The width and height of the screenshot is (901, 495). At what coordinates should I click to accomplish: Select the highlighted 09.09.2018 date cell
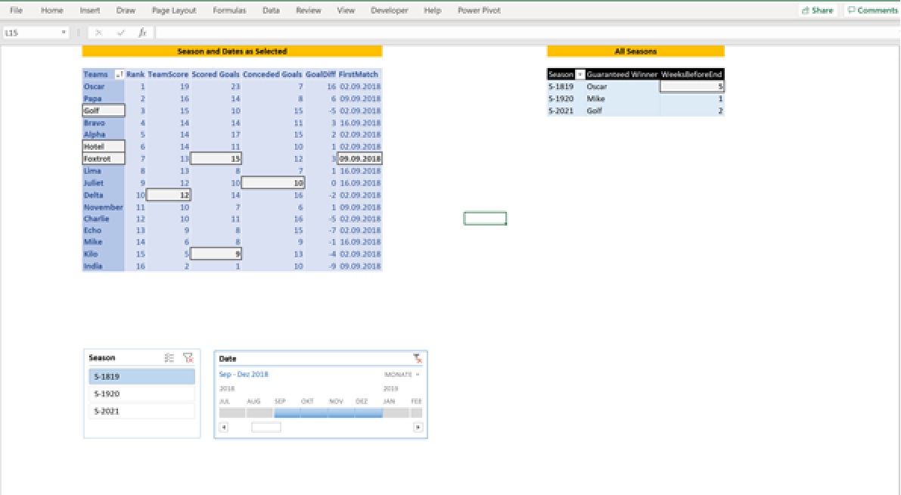pos(359,159)
